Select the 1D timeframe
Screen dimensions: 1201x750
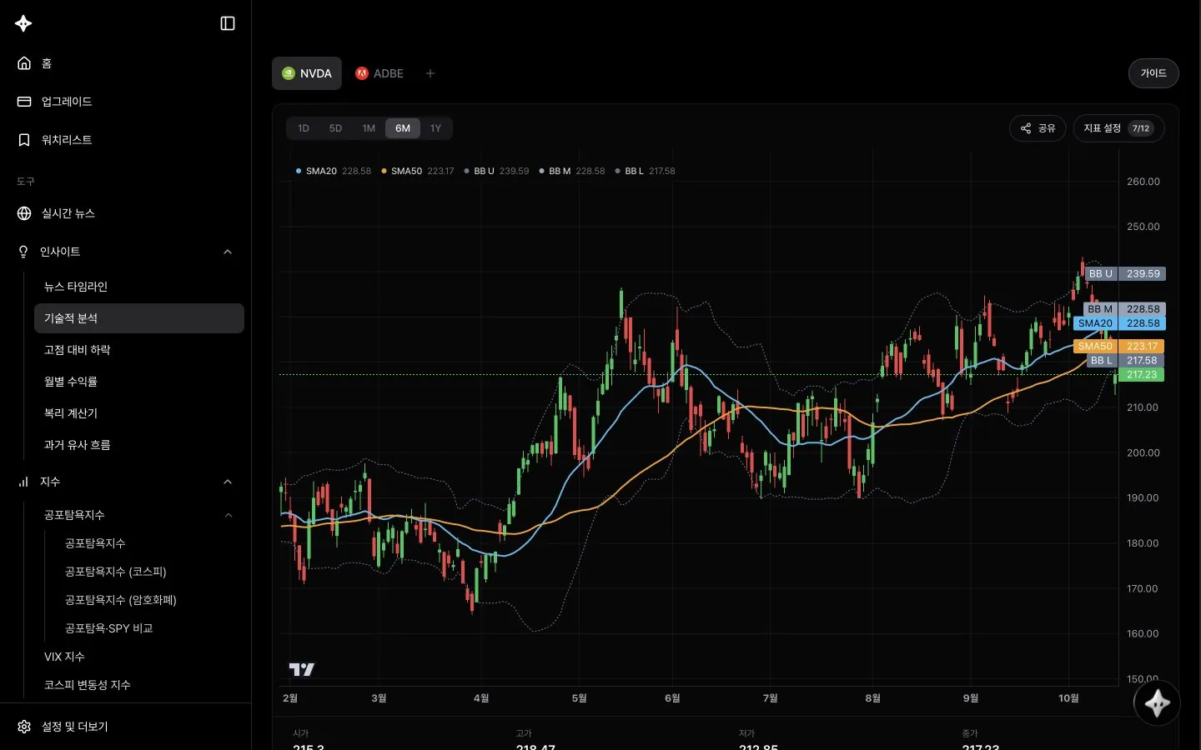pos(304,128)
